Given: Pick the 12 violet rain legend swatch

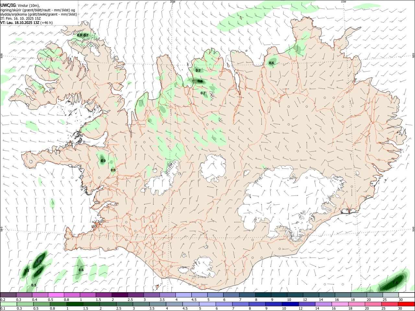Looking at the screenshot, I should click(x=307, y=304).
